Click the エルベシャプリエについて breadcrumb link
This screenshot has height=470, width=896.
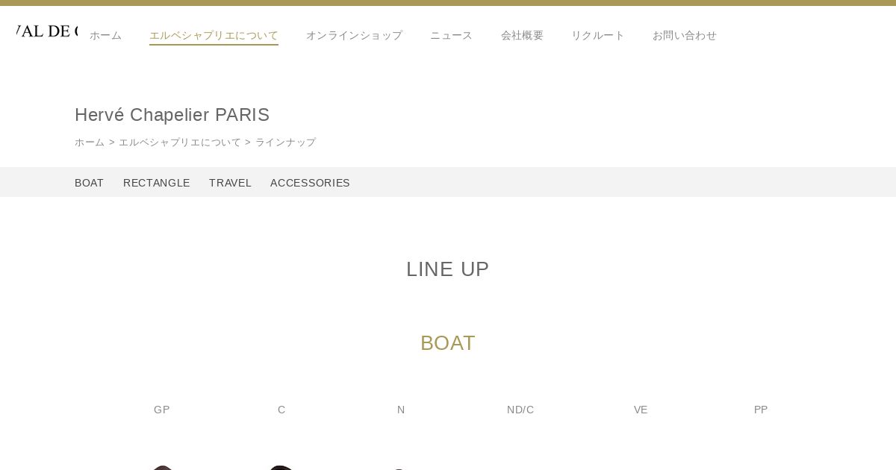pos(180,142)
